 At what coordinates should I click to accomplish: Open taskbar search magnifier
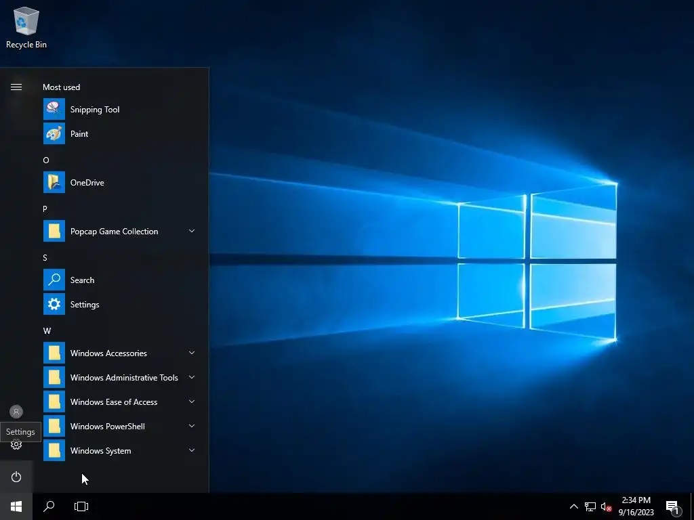coord(49,506)
